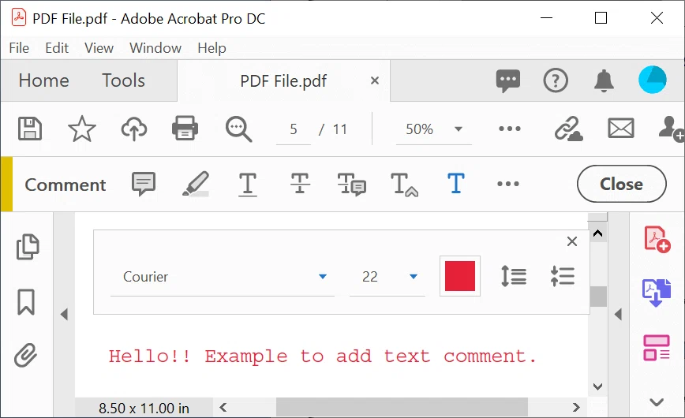Open the View menu
This screenshot has height=418, width=685.
point(99,47)
